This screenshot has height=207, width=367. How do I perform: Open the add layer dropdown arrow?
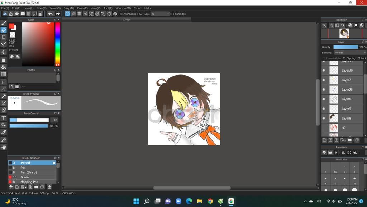pos(345,140)
